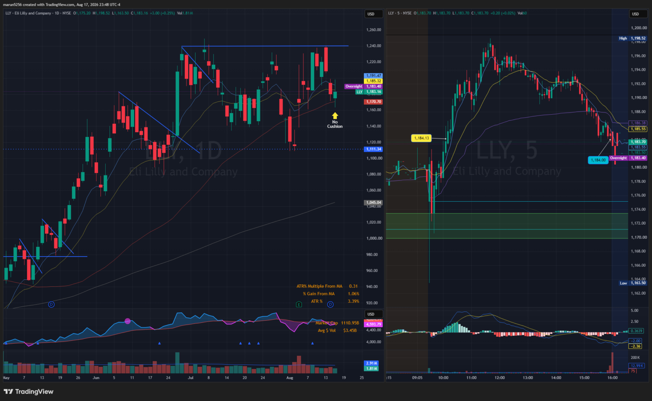Image resolution: width=652 pixels, height=401 pixels.
Task: Click the cyan "1,184.00" price callout
Action: point(598,160)
